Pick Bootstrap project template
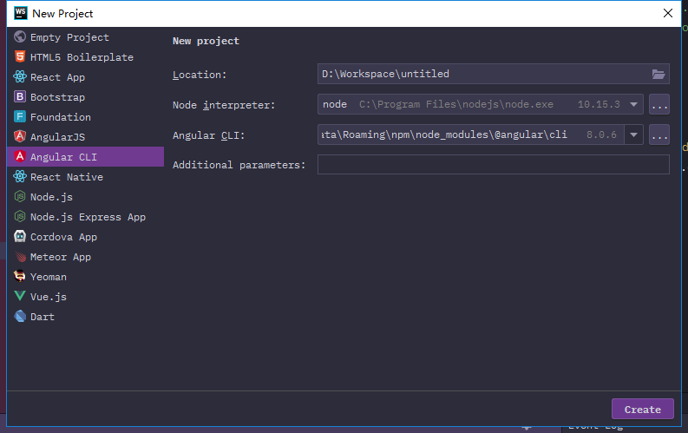The width and height of the screenshot is (688, 433). click(x=86, y=97)
